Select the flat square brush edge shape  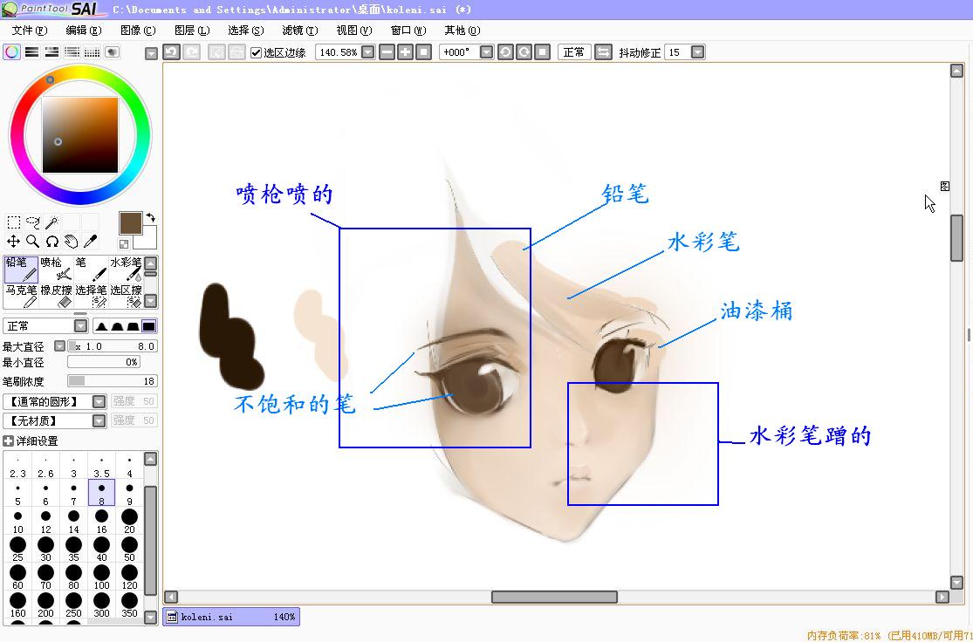coord(148,326)
